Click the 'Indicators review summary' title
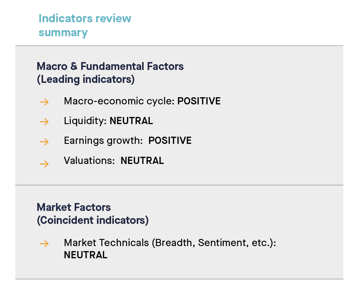This screenshot has height=292, width=362. 85,25
